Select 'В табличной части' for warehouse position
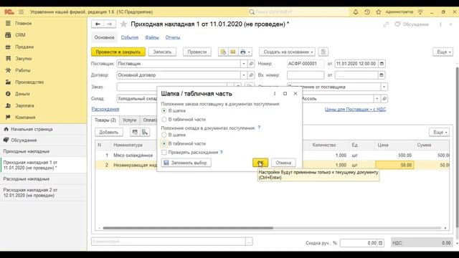The width and height of the screenshot is (459, 258). click(164, 143)
